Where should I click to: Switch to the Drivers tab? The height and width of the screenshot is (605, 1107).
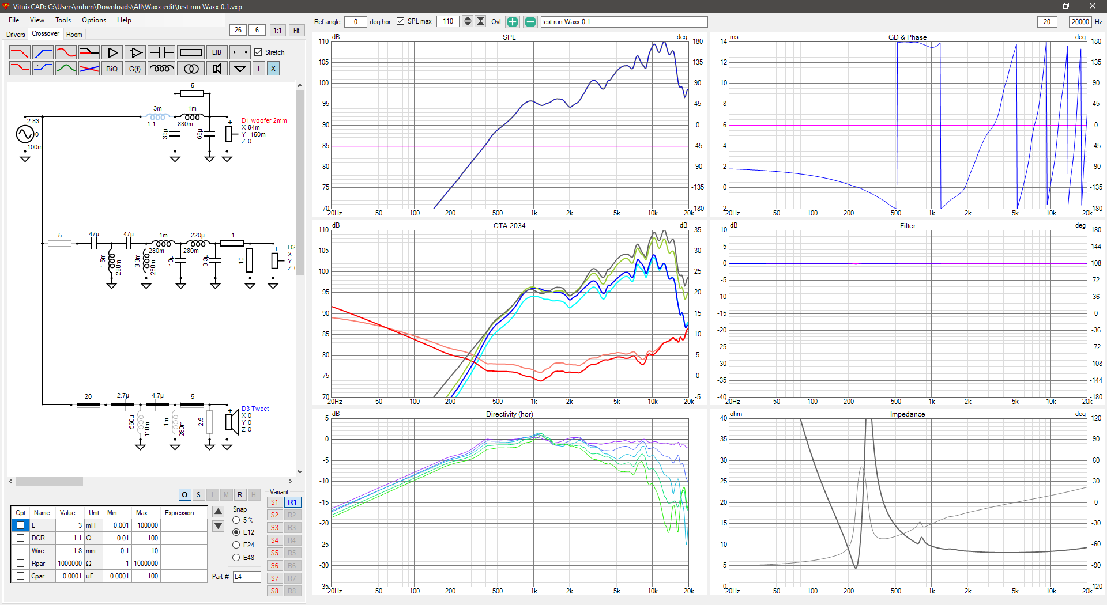pos(16,35)
